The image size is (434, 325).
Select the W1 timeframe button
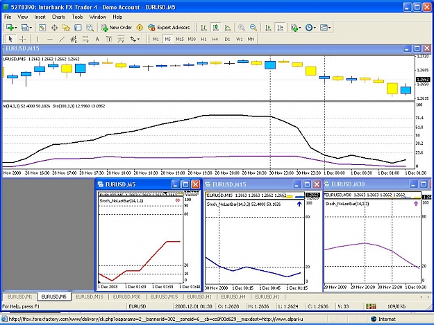tap(239, 39)
